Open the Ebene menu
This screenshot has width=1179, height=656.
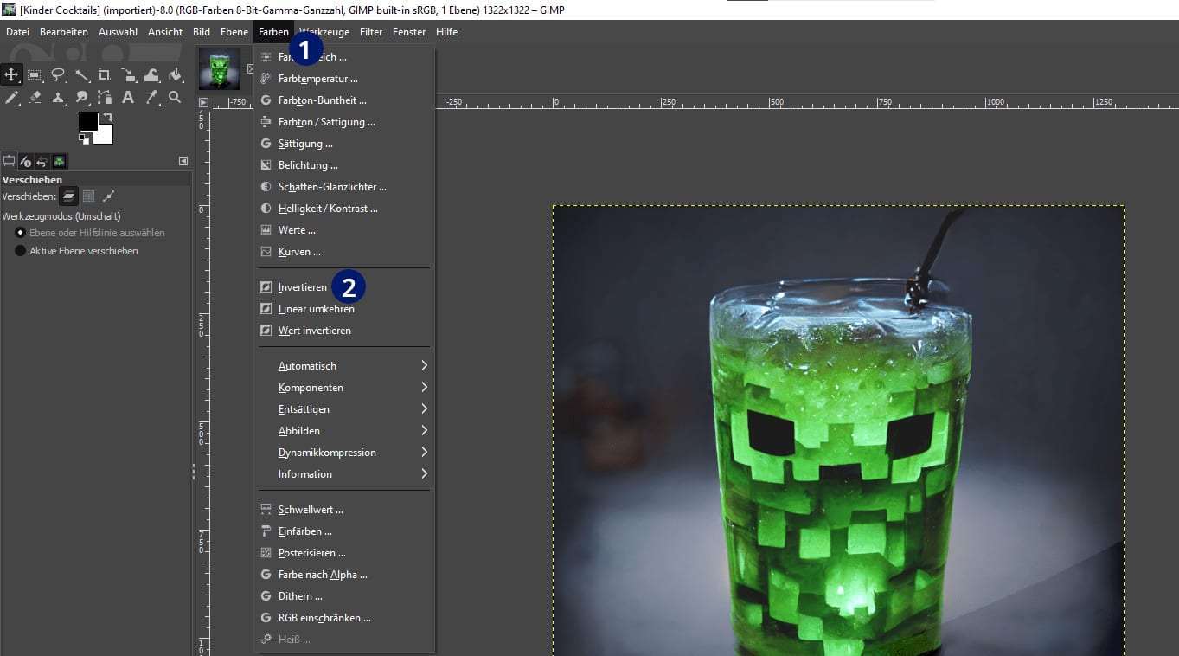234,32
